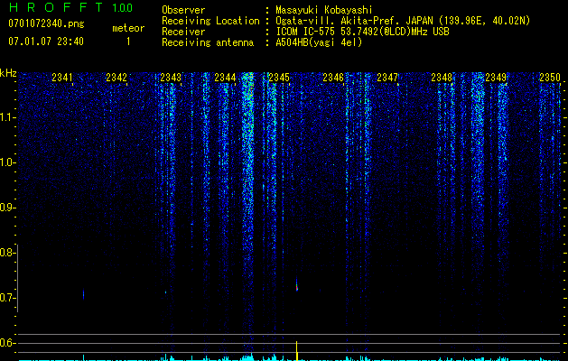Click the 2350 time marker

coord(550,78)
